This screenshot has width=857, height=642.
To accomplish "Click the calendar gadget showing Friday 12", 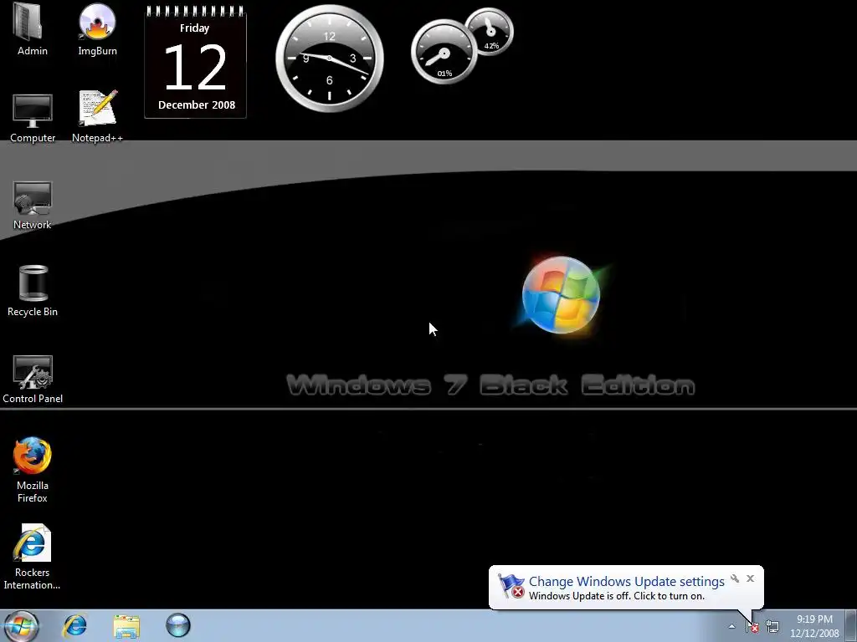I will [196, 62].
